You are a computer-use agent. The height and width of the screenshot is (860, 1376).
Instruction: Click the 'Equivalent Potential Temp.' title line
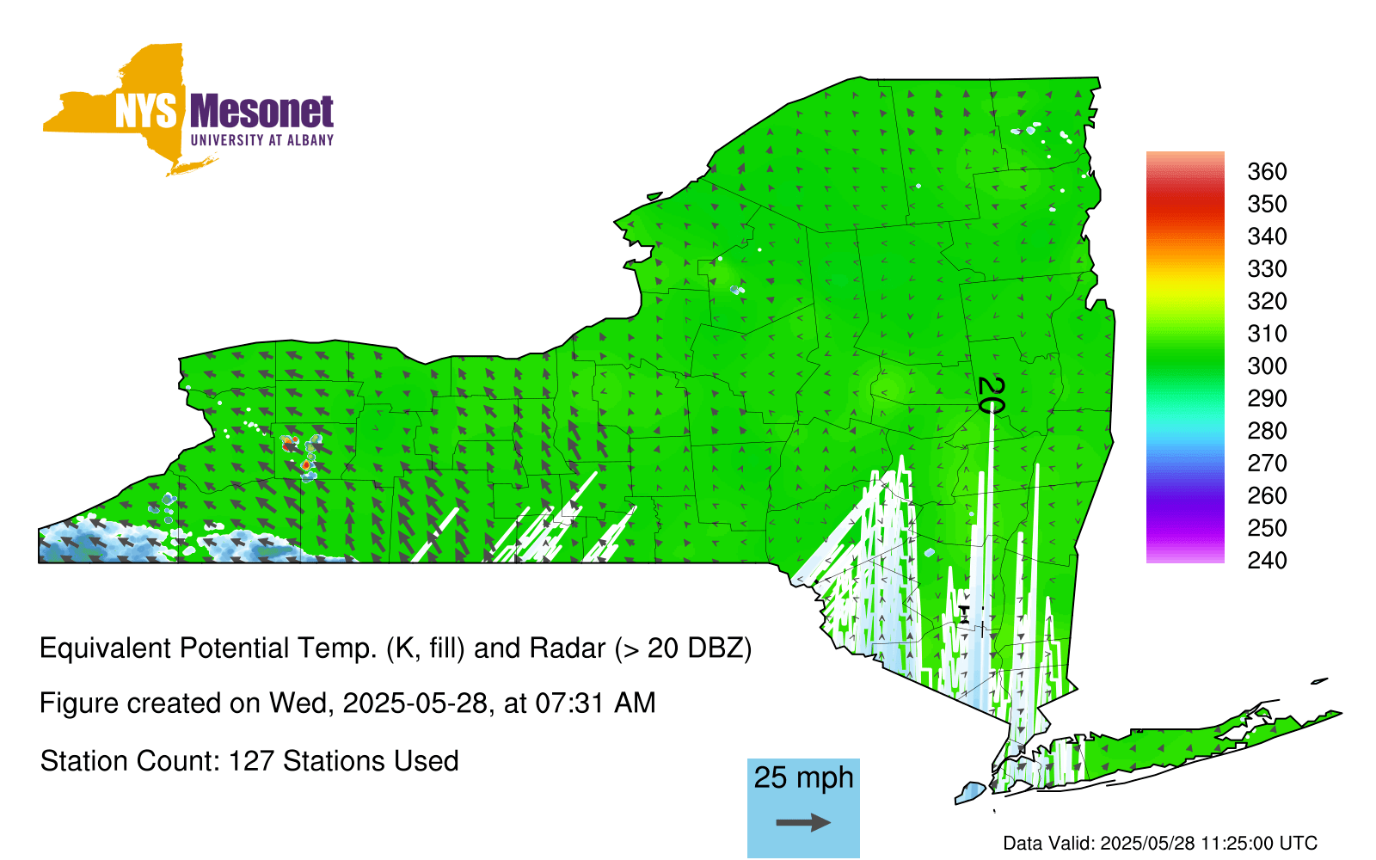(x=396, y=648)
